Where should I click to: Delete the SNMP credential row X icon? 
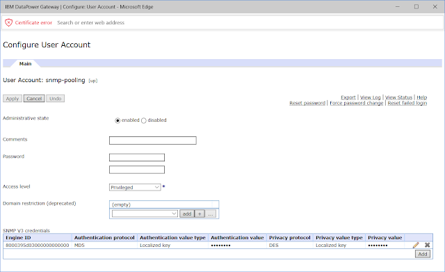pos(427,245)
